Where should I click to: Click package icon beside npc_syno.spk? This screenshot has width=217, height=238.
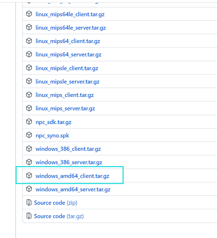29,135
